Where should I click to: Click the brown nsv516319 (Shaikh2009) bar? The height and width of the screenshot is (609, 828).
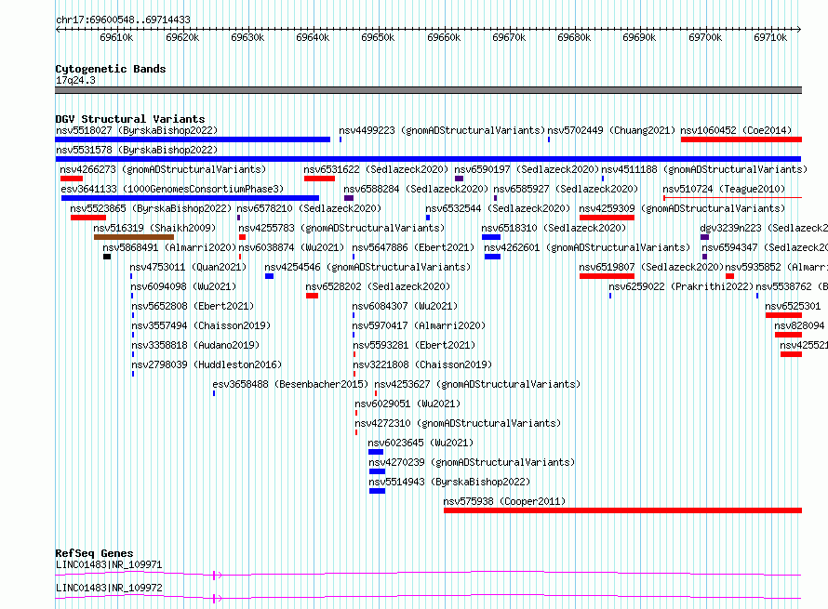134,237
